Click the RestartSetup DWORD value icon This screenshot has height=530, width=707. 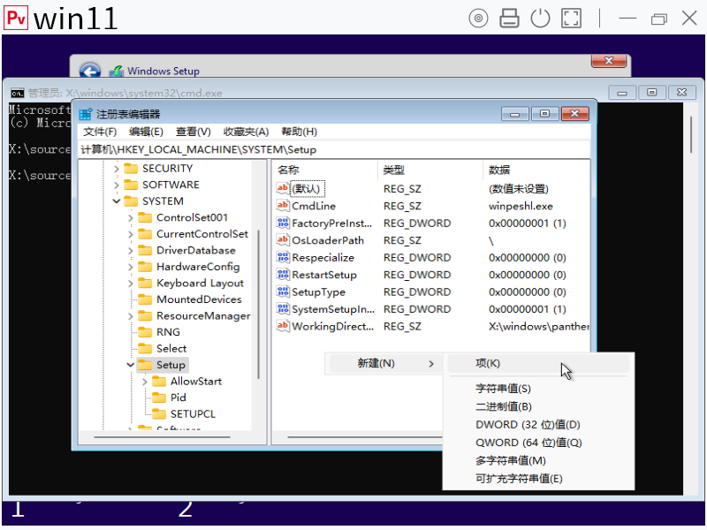(283, 275)
